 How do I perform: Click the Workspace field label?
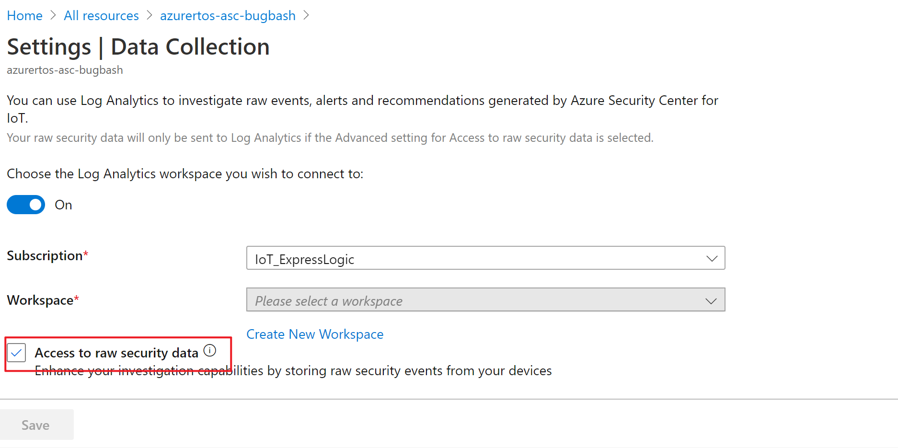tap(40, 300)
